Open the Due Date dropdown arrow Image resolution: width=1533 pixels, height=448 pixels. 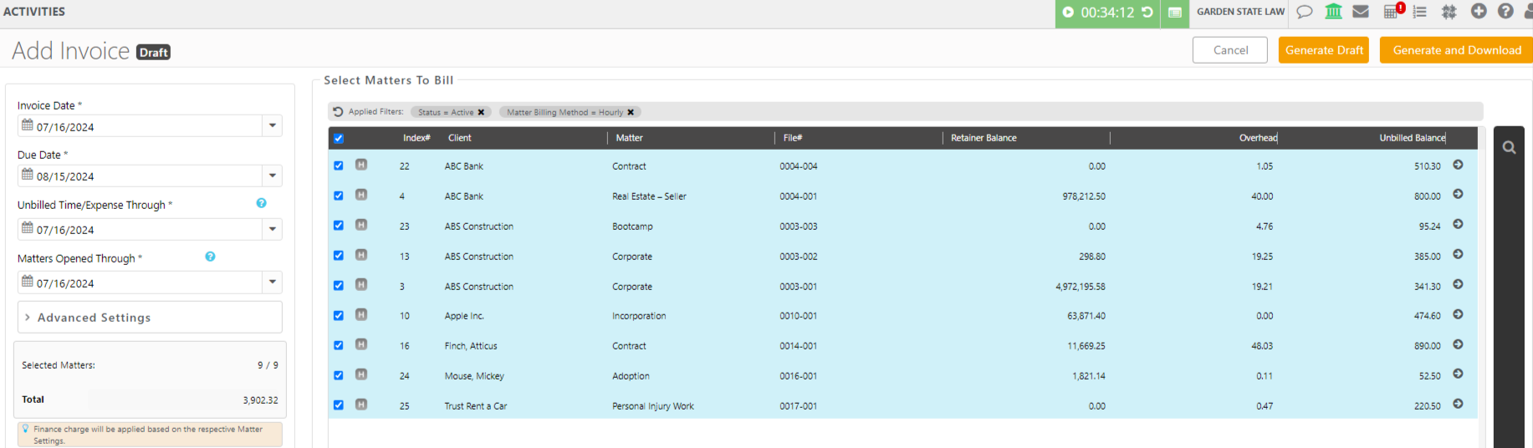(x=273, y=176)
